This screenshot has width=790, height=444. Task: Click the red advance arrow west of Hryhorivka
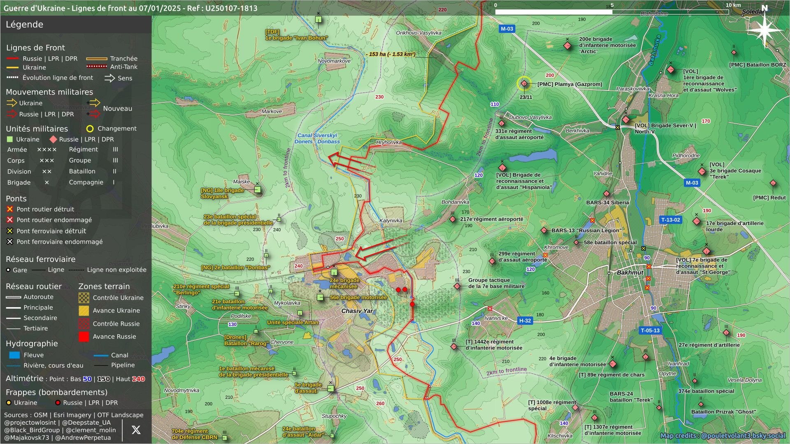pos(351,162)
